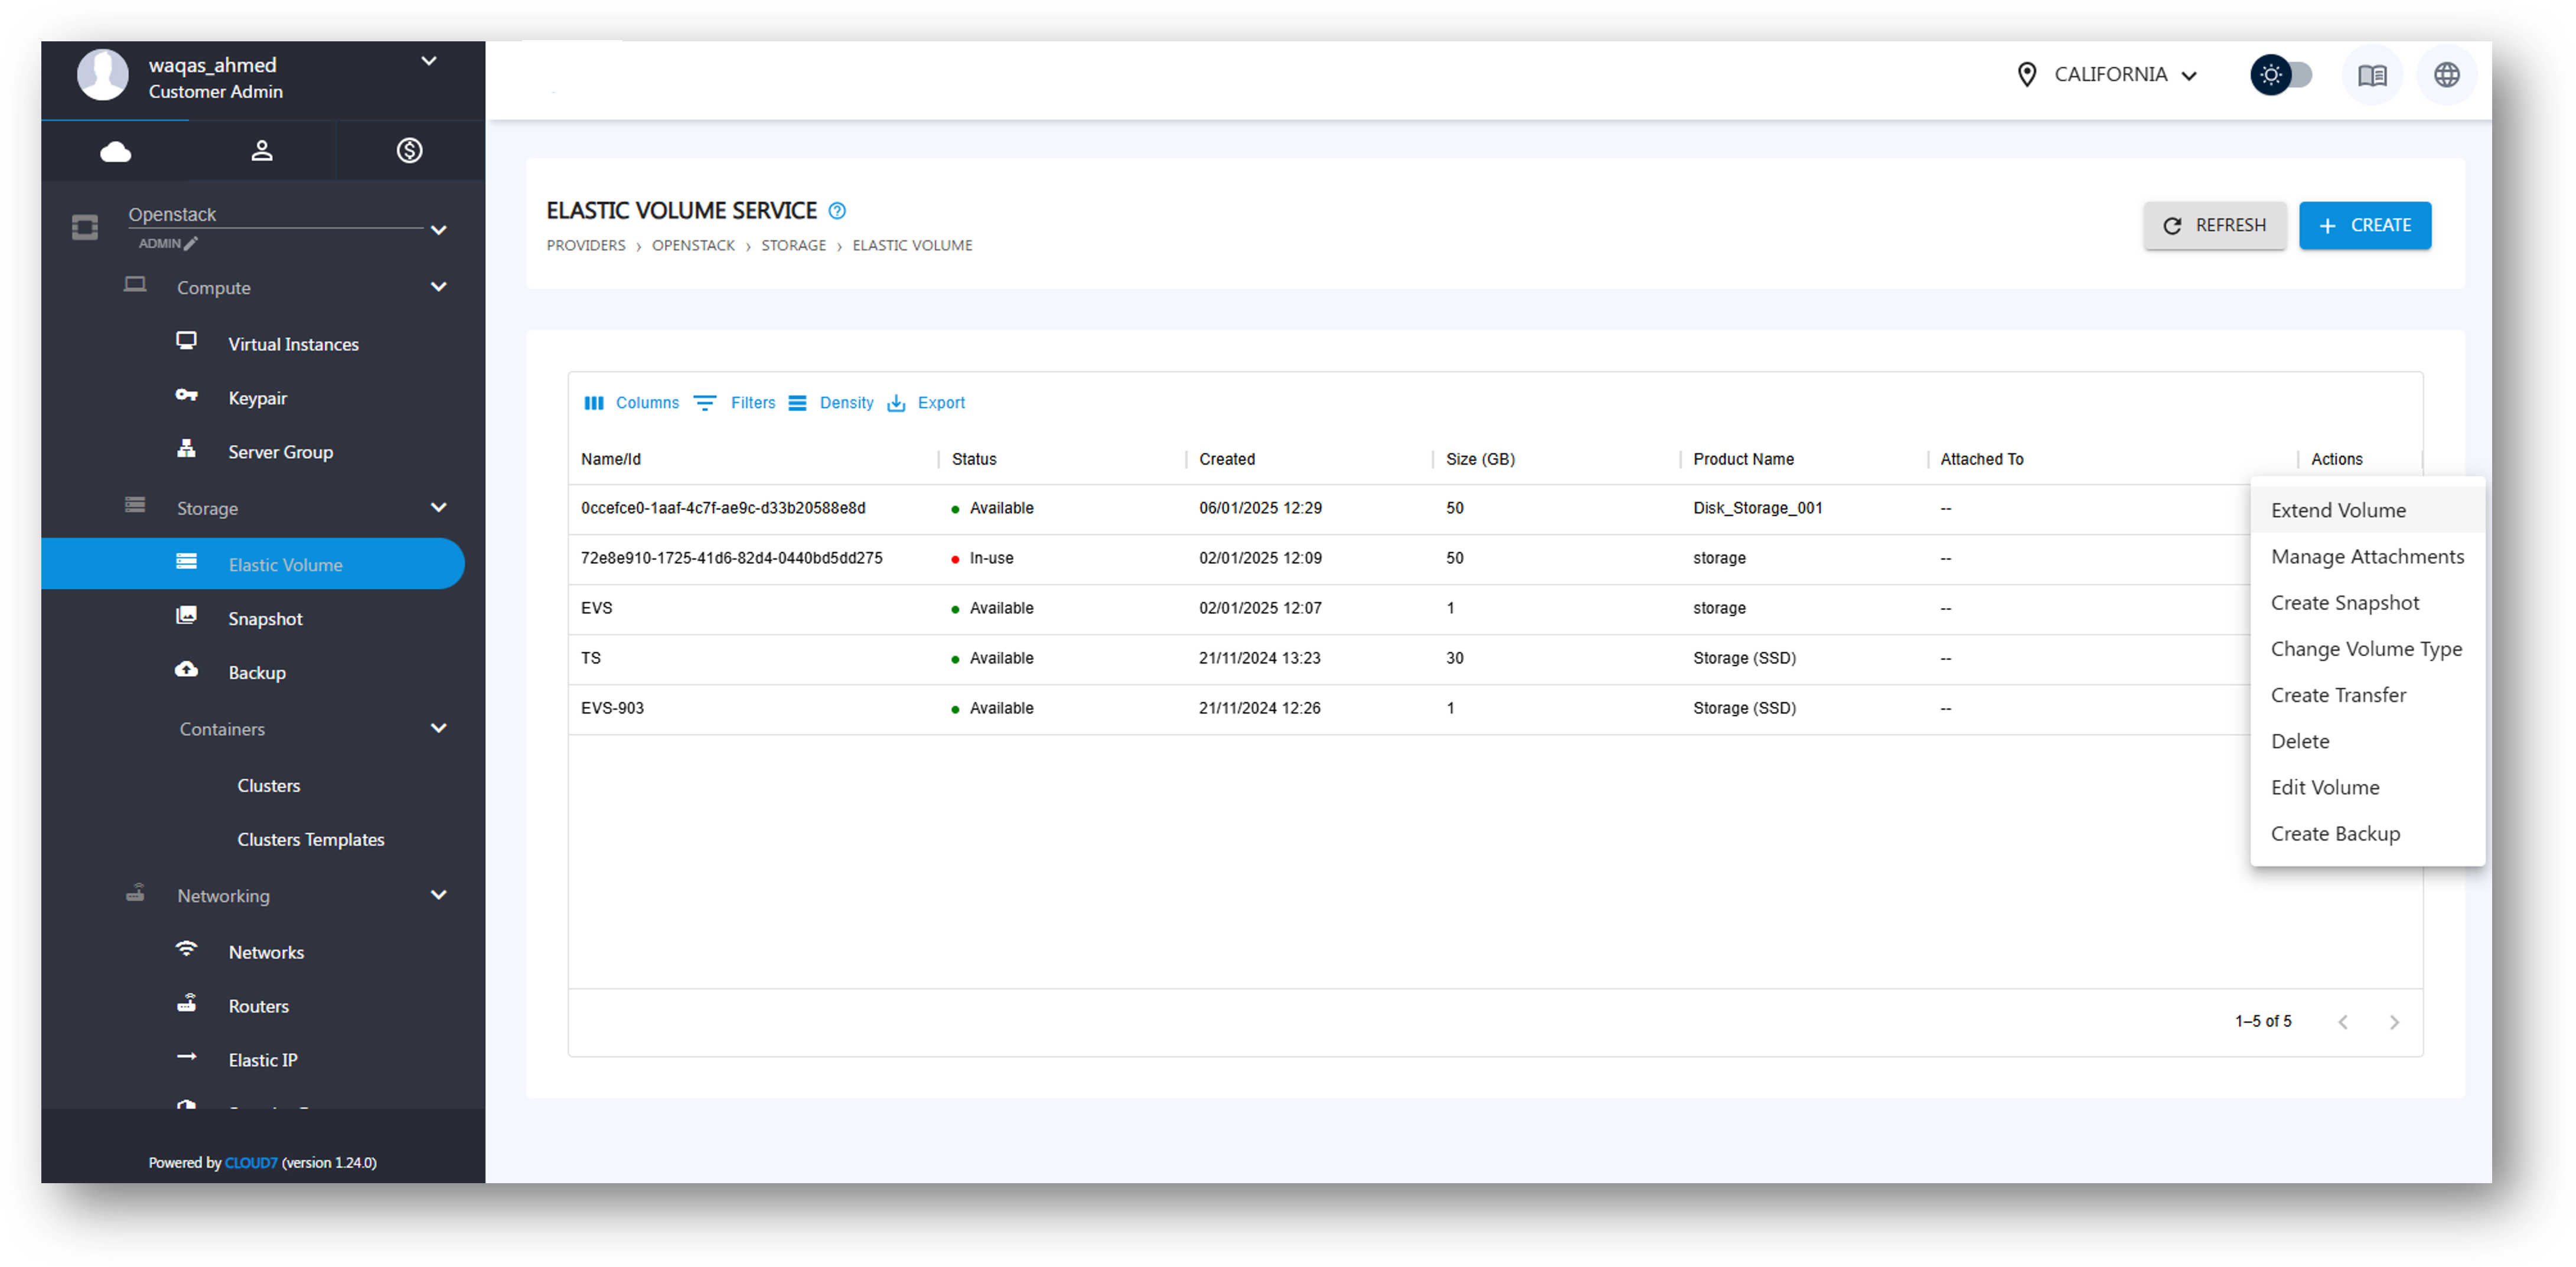Open the cloud providers sidebar tab
Viewport: 2576px width, 1267px height.
coord(115,151)
